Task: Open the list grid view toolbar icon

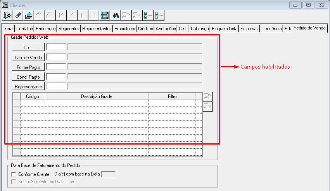Action: point(105,15)
